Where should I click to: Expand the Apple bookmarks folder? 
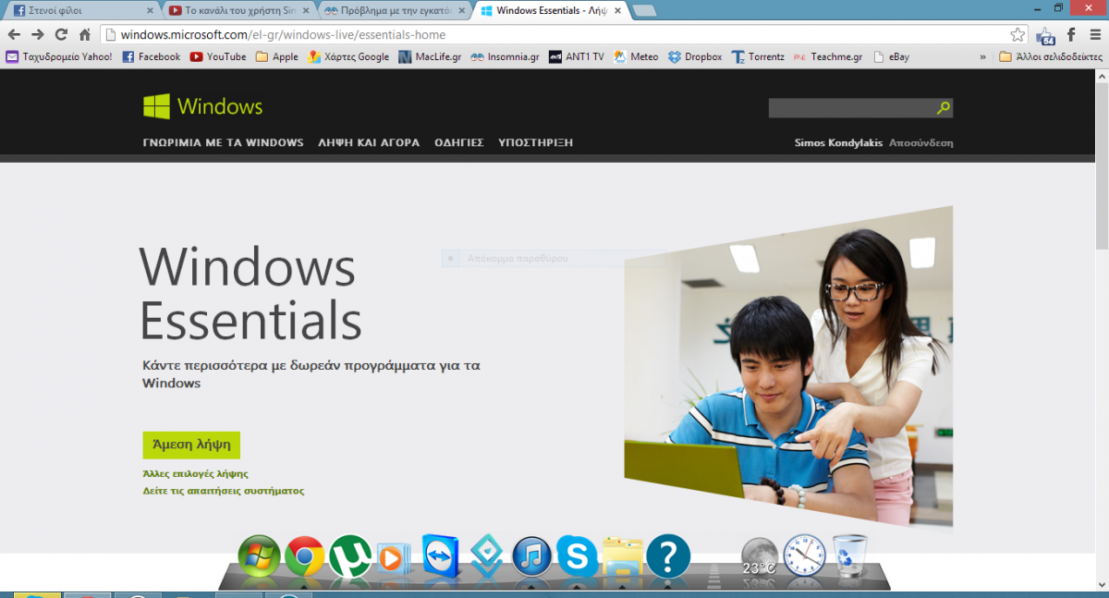coord(277,56)
